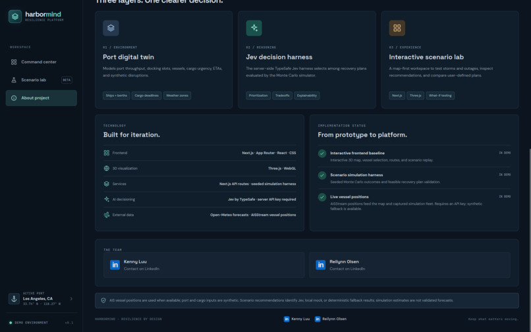The image size is (531, 332).
Task: Click the Explainability tag
Action: tap(307, 96)
